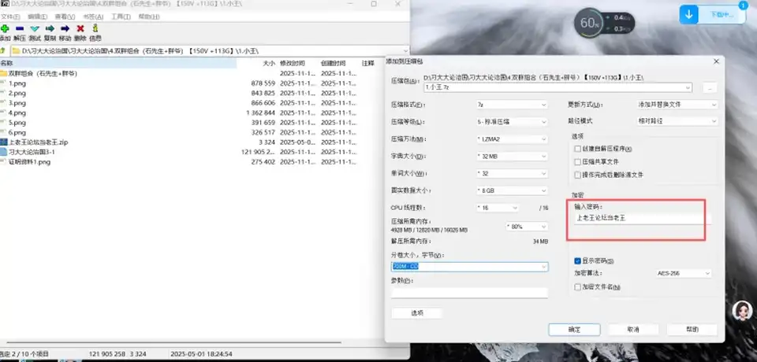Click the OK (确定) button in dialog
This screenshot has width=757, height=362.
click(574, 330)
